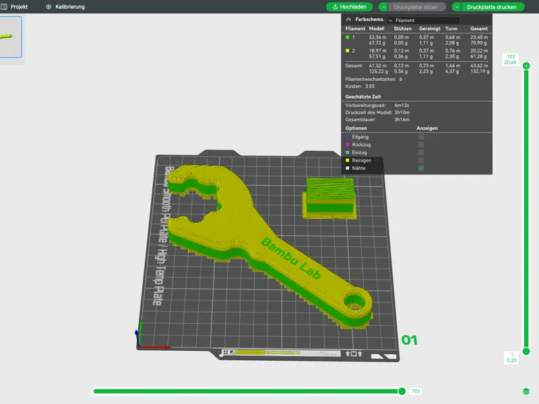
Task: Click the Kalibrierung gear icon
Action: tap(49, 7)
